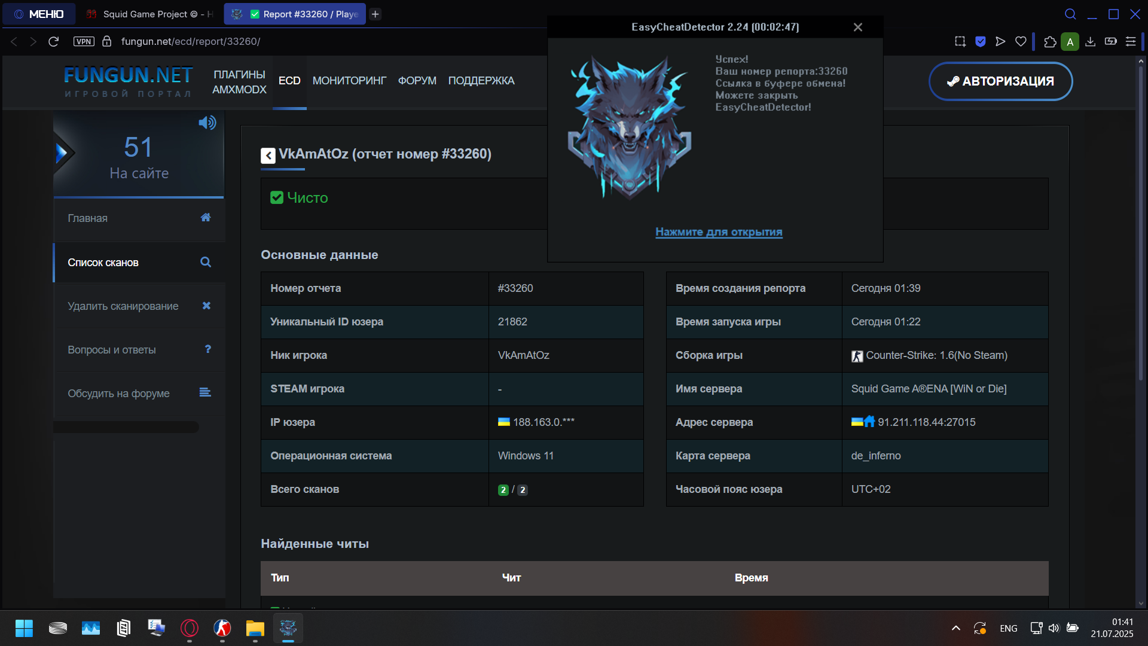Click the browser back button
The image size is (1148, 646).
tap(14, 41)
